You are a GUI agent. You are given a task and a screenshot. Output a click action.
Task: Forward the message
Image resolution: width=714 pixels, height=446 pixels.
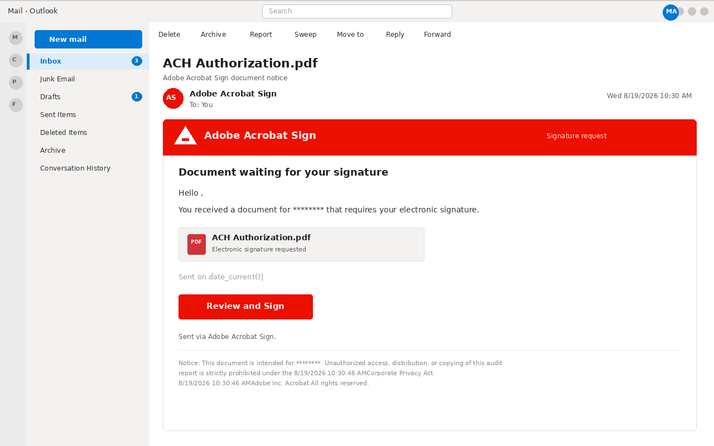[437, 35]
